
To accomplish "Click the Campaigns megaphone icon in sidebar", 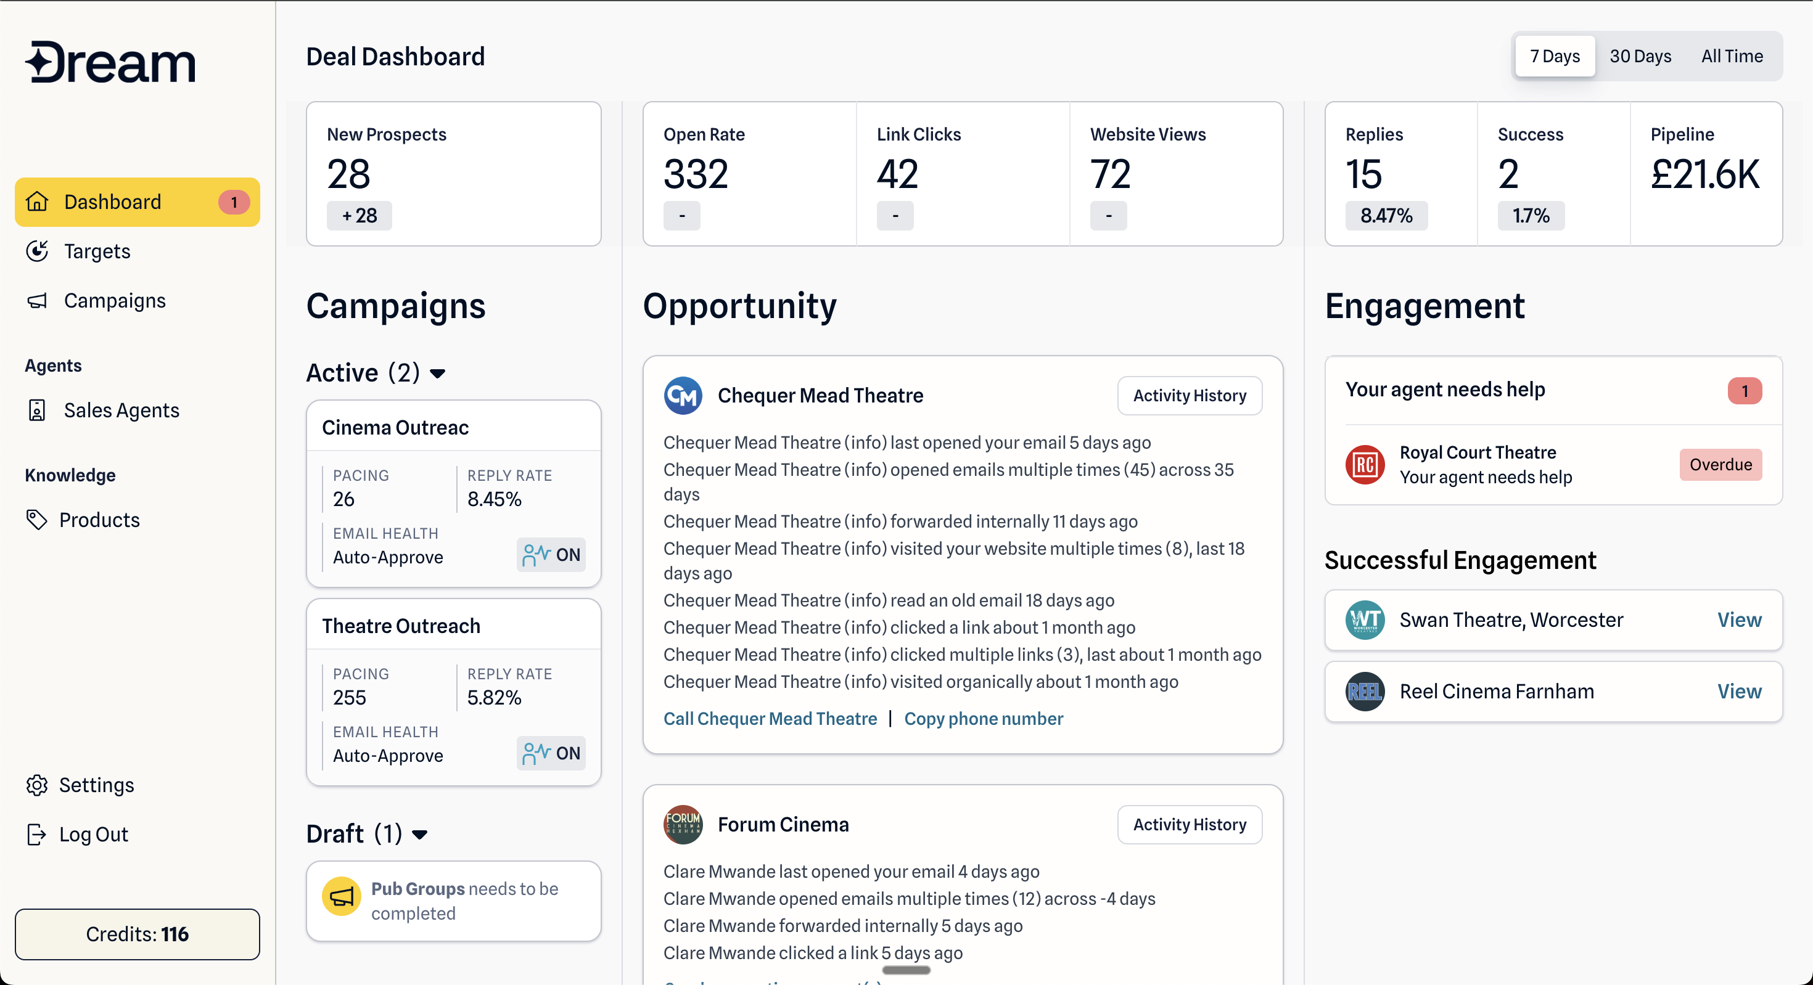I will pyautogui.click(x=36, y=301).
